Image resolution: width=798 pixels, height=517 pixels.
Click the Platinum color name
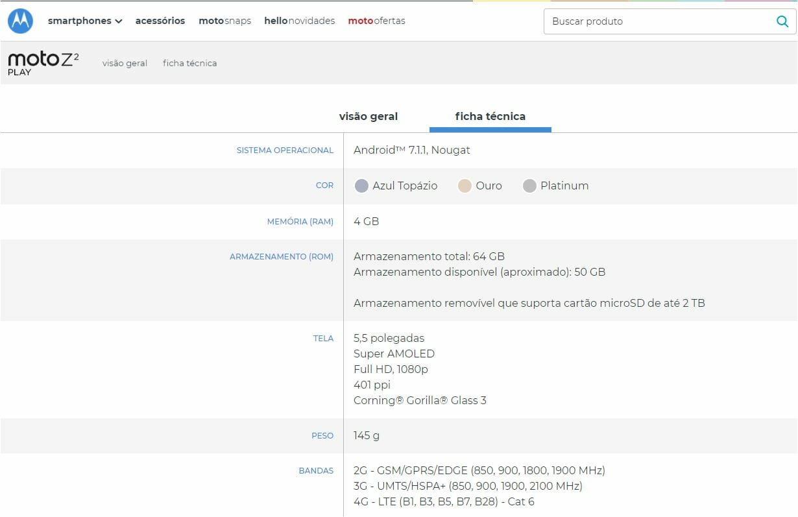coord(564,186)
